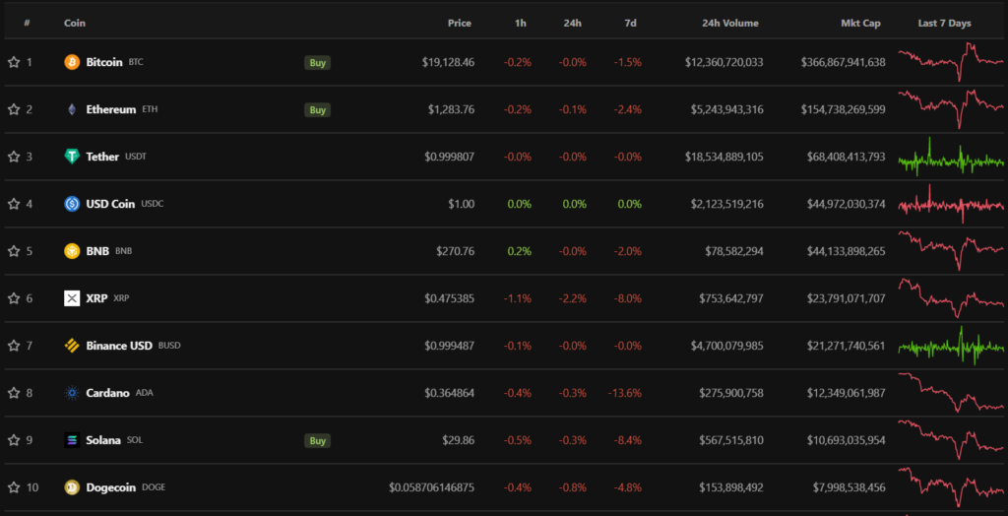
Task: Click the yellow BNB logo icon
Action: 72,251
